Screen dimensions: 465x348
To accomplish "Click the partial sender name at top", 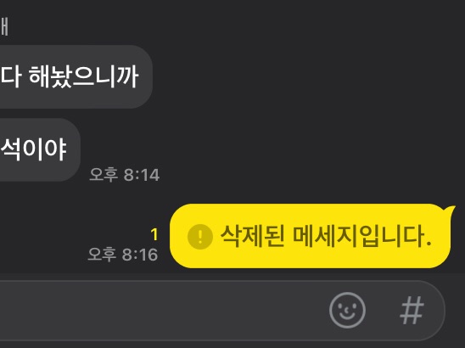I will click(x=4, y=27).
